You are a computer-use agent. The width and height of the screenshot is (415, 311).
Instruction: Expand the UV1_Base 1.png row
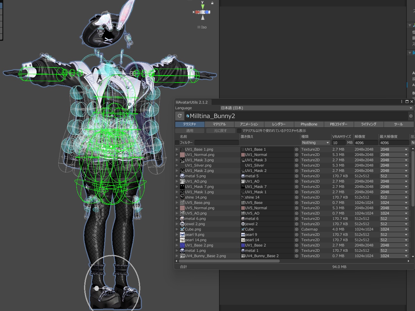[177, 149]
